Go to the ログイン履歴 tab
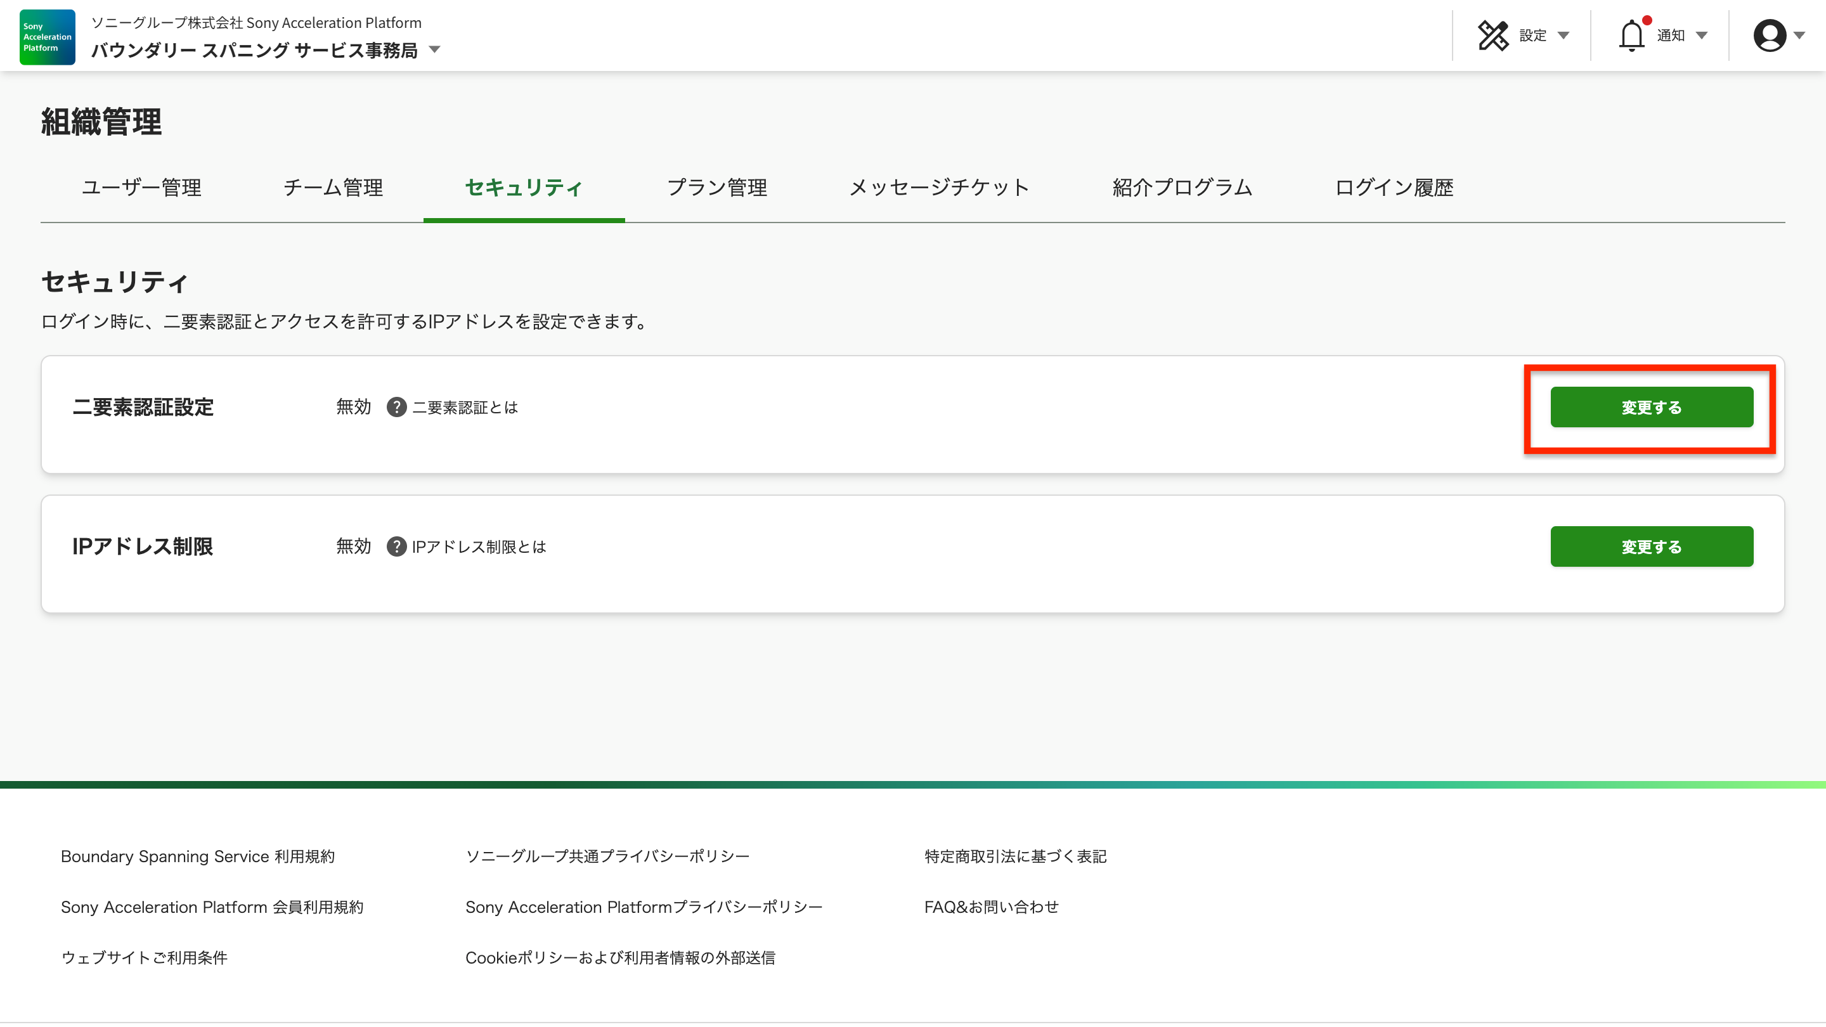Viewport: 1826px width, 1027px height. (1394, 187)
